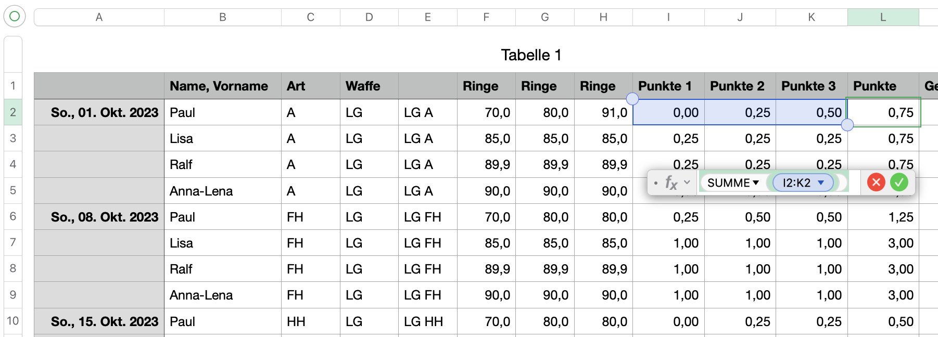This screenshot has width=938, height=337.
Task: Open the SUMME function dropdown
Action: [756, 183]
